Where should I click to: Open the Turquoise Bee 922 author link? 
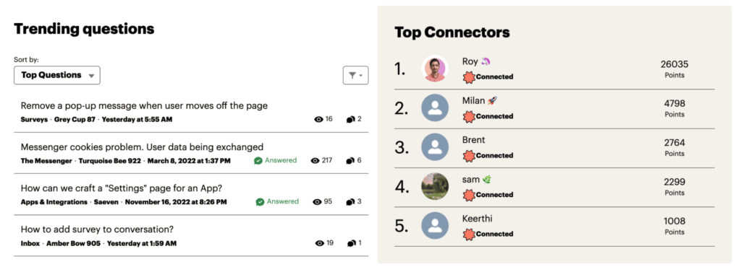[x=110, y=161]
